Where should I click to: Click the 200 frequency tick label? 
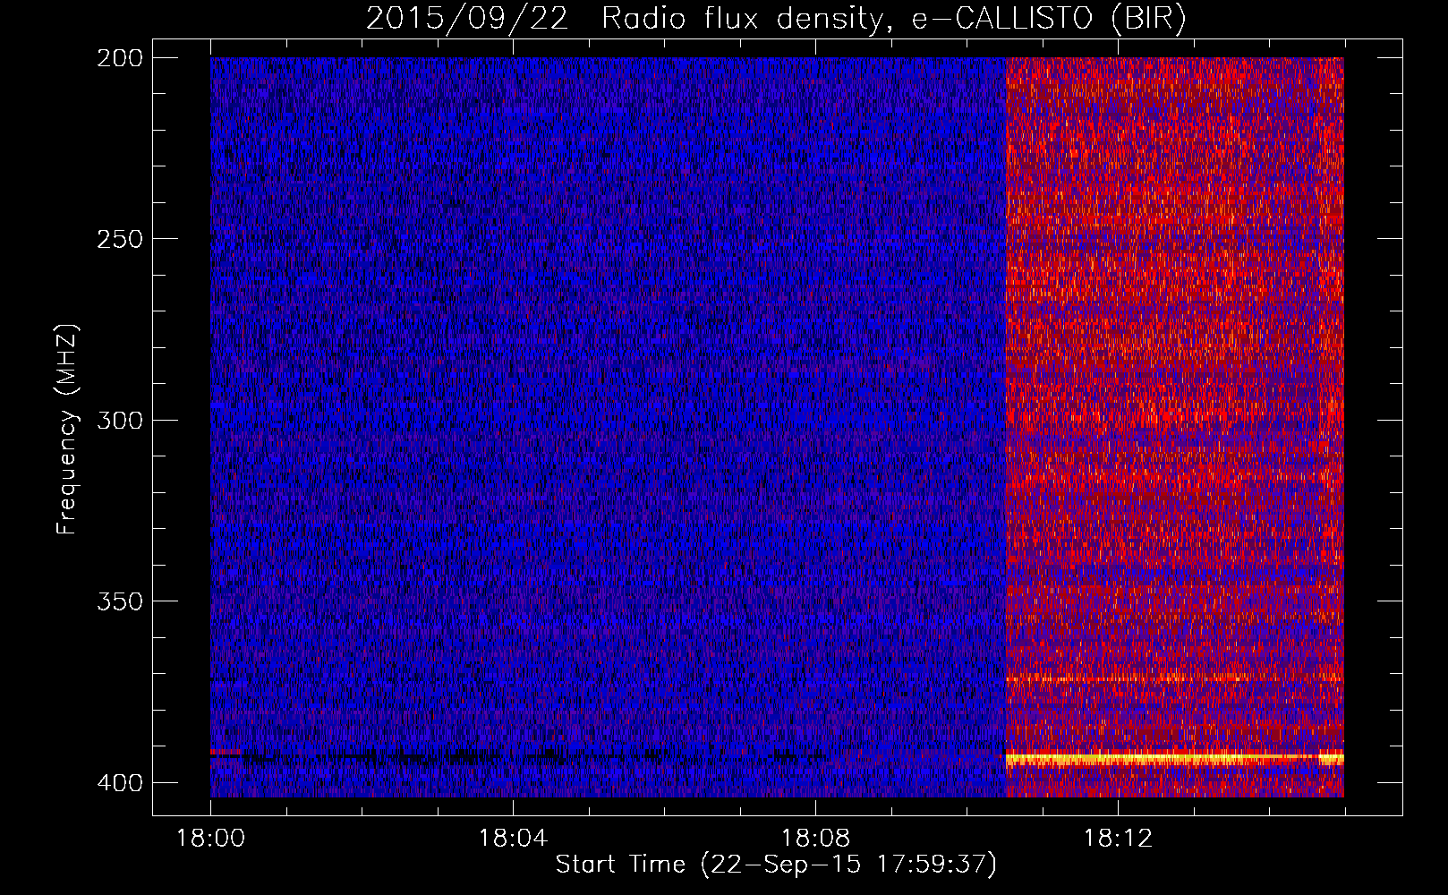(x=120, y=58)
